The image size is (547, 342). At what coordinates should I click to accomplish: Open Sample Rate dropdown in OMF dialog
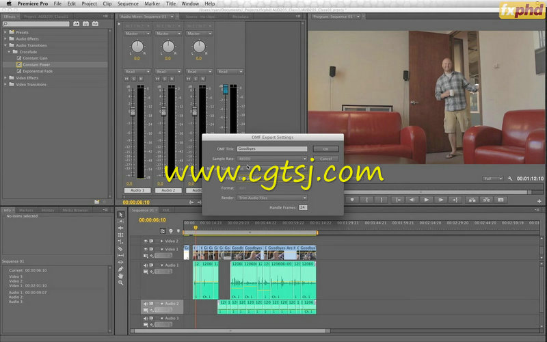272,159
